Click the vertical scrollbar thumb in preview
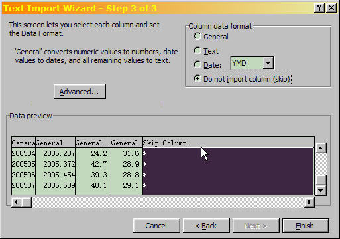The image size is (340, 239). [x=321, y=180]
